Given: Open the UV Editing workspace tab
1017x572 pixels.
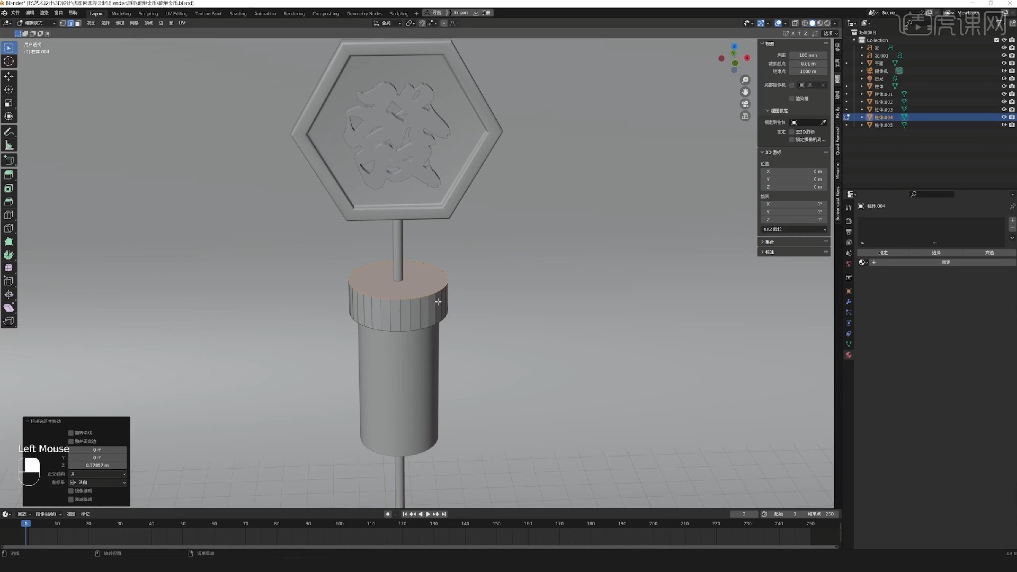Looking at the screenshot, I should [176, 13].
